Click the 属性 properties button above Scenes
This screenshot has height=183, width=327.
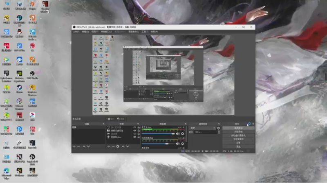click(111, 119)
